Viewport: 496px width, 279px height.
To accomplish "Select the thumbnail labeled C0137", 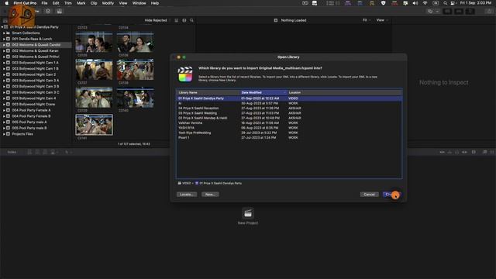I will point(94,70).
